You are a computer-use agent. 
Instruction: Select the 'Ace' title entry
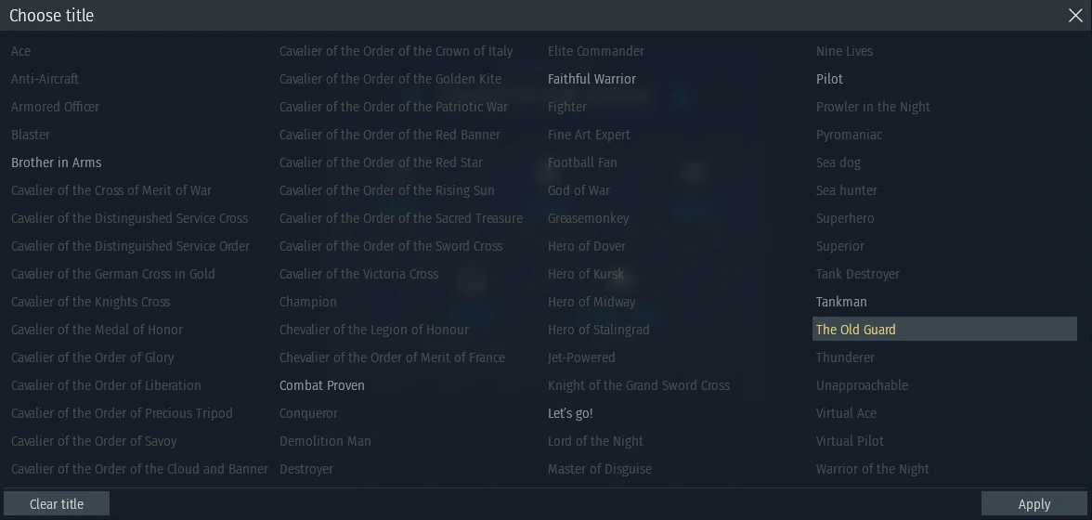point(20,51)
